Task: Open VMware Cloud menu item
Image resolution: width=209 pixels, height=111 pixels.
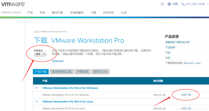Action: click(x=11, y=12)
